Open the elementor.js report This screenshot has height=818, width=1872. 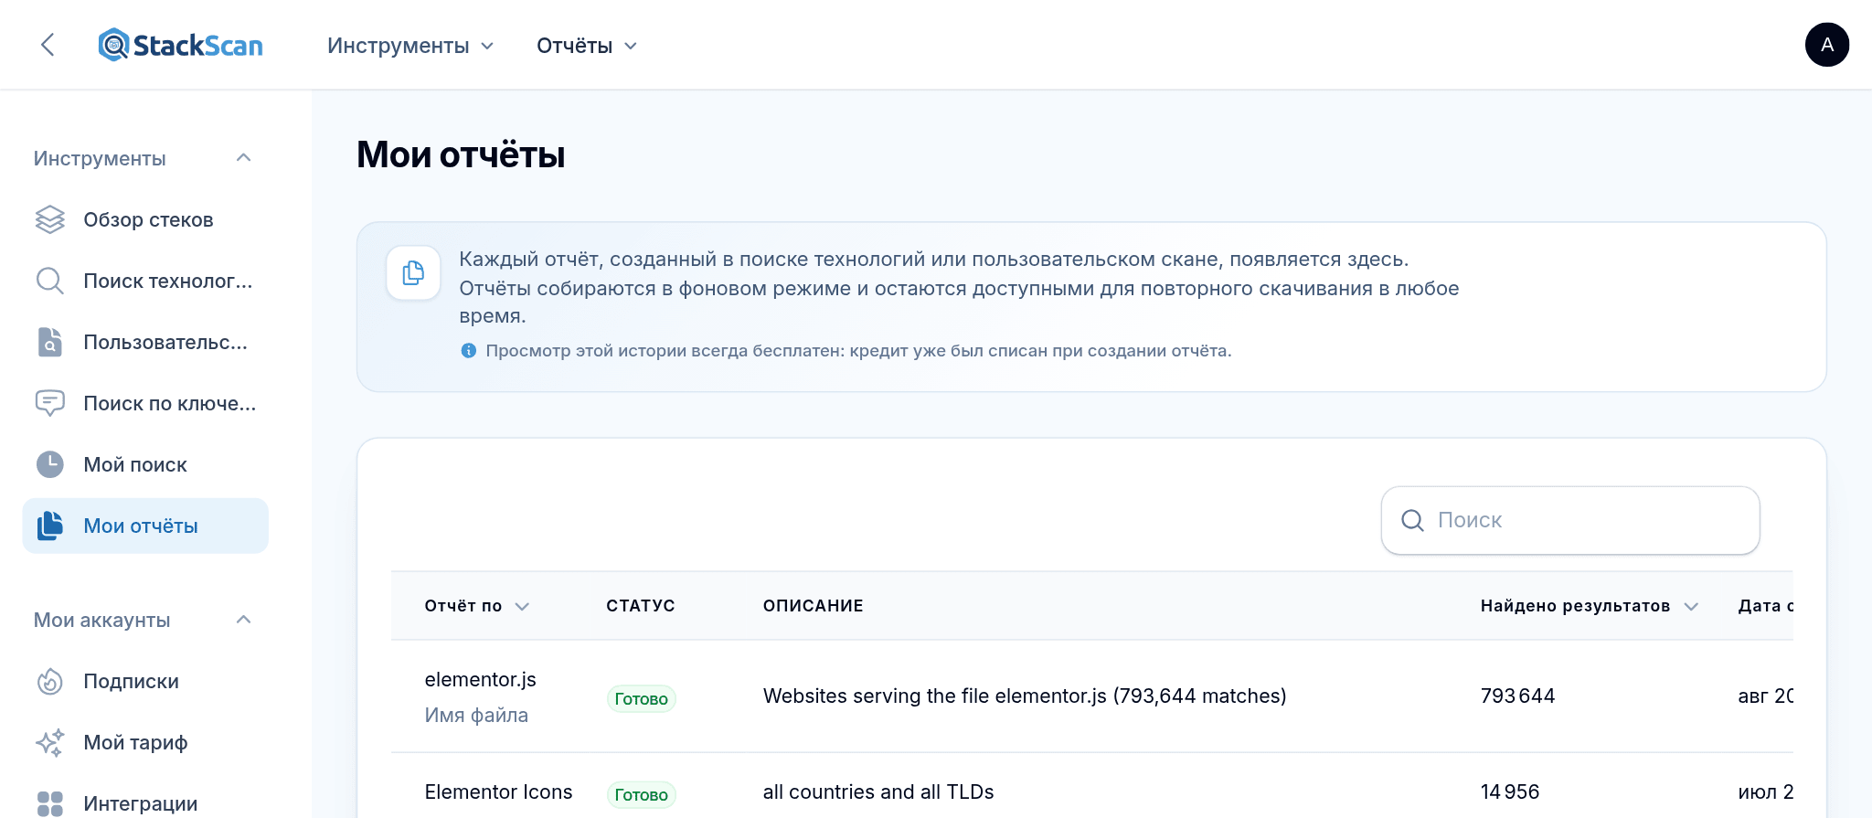(x=480, y=679)
